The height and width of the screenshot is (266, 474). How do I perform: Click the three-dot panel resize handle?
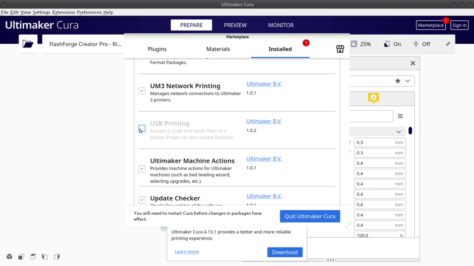(x=331, y=260)
